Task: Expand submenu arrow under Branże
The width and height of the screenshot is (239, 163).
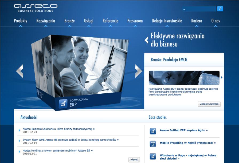Action: click(70, 26)
